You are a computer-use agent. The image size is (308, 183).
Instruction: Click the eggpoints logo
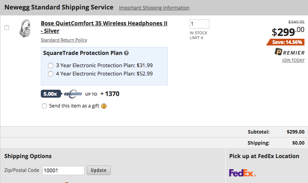pos(73,94)
